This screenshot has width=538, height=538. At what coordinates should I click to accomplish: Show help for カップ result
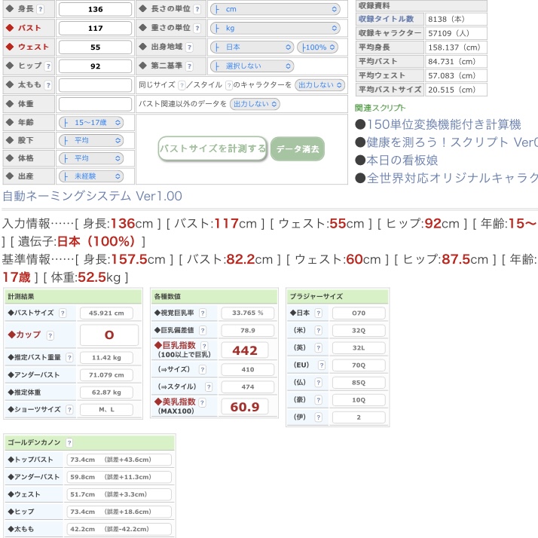coord(50,335)
